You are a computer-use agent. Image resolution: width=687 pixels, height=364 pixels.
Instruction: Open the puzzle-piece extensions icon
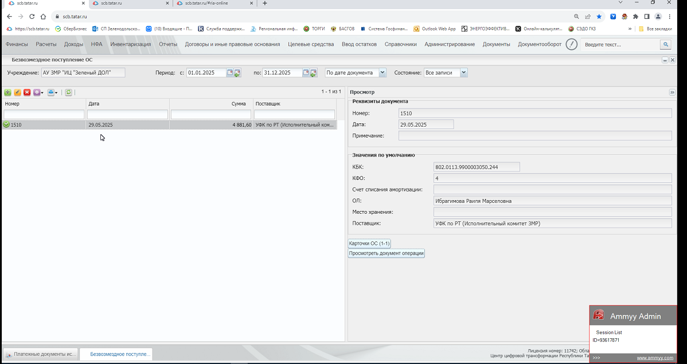636,16
